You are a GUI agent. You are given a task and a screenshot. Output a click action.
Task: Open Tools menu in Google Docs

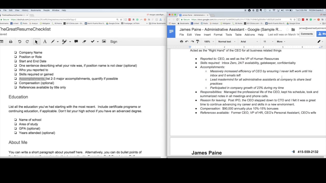coord(229,35)
